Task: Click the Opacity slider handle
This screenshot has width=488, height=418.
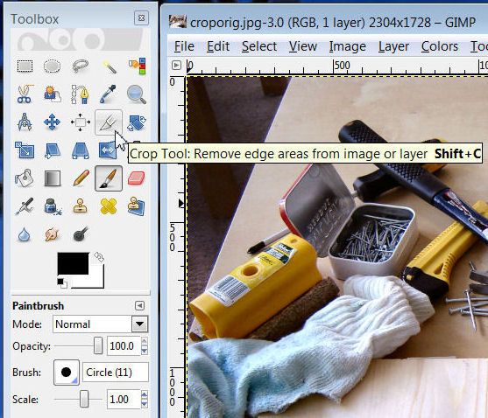Action: click(x=98, y=345)
